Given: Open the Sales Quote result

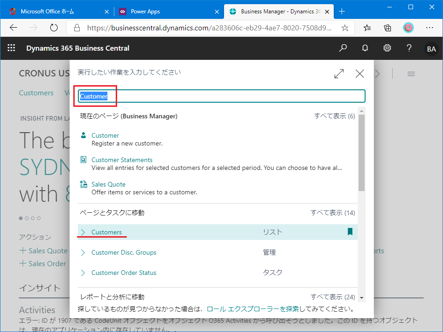Looking at the screenshot, I should [x=108, y=184].
